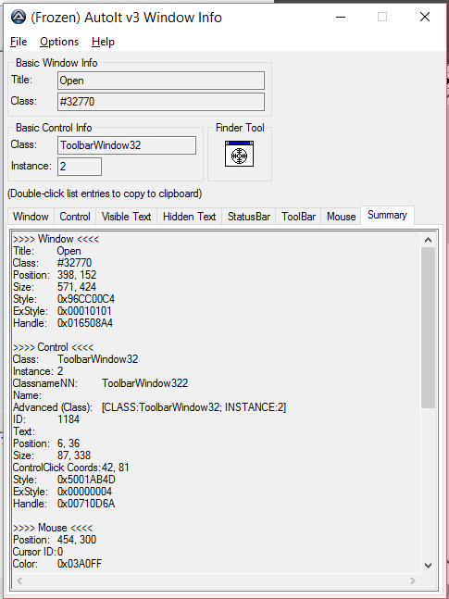This screenshot has height=599, width=449.
Task: Click the control Class field ToolbarWindow32
Action: tap(127, 145)
